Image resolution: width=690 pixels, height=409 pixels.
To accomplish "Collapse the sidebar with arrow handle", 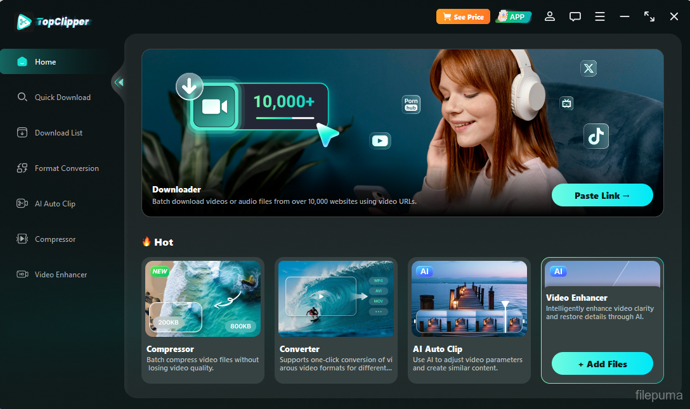I will click(x=119, y=82).
